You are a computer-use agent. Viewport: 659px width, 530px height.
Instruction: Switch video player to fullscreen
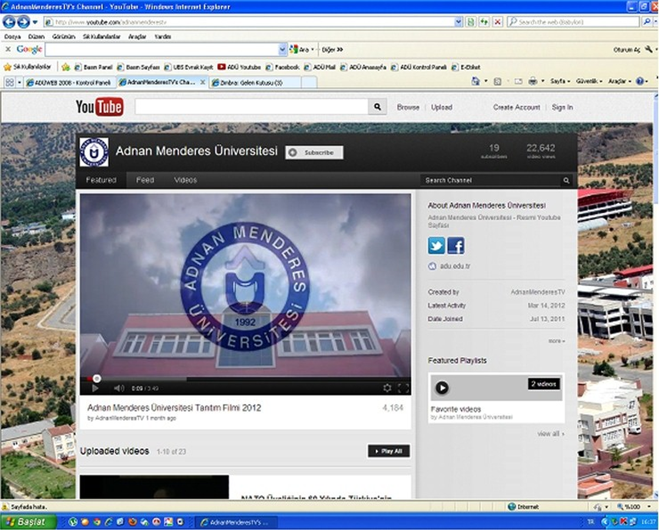point(403,388)
